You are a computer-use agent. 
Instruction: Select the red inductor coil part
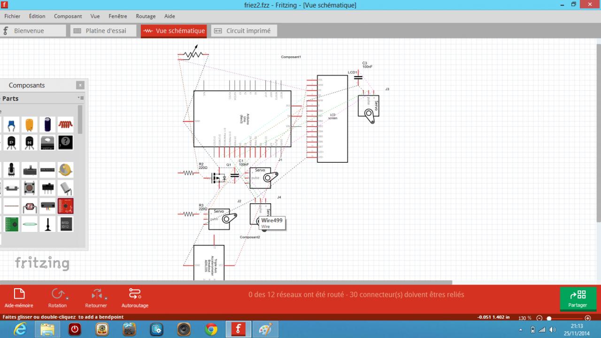65,124
